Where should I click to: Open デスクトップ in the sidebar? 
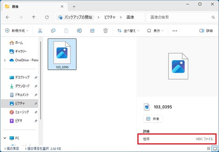click(20, 78)
